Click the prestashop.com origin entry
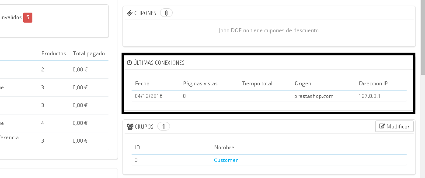 (x=314, y=96)
